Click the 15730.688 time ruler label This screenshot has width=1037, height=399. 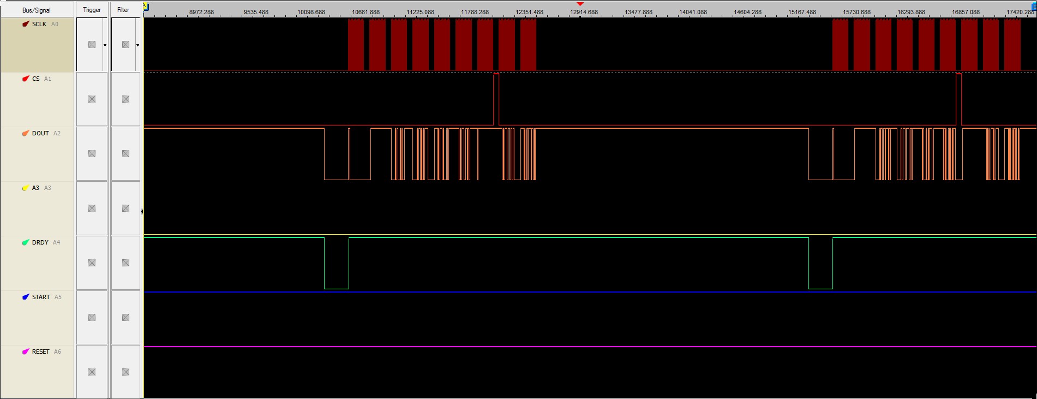click(857, 12)
